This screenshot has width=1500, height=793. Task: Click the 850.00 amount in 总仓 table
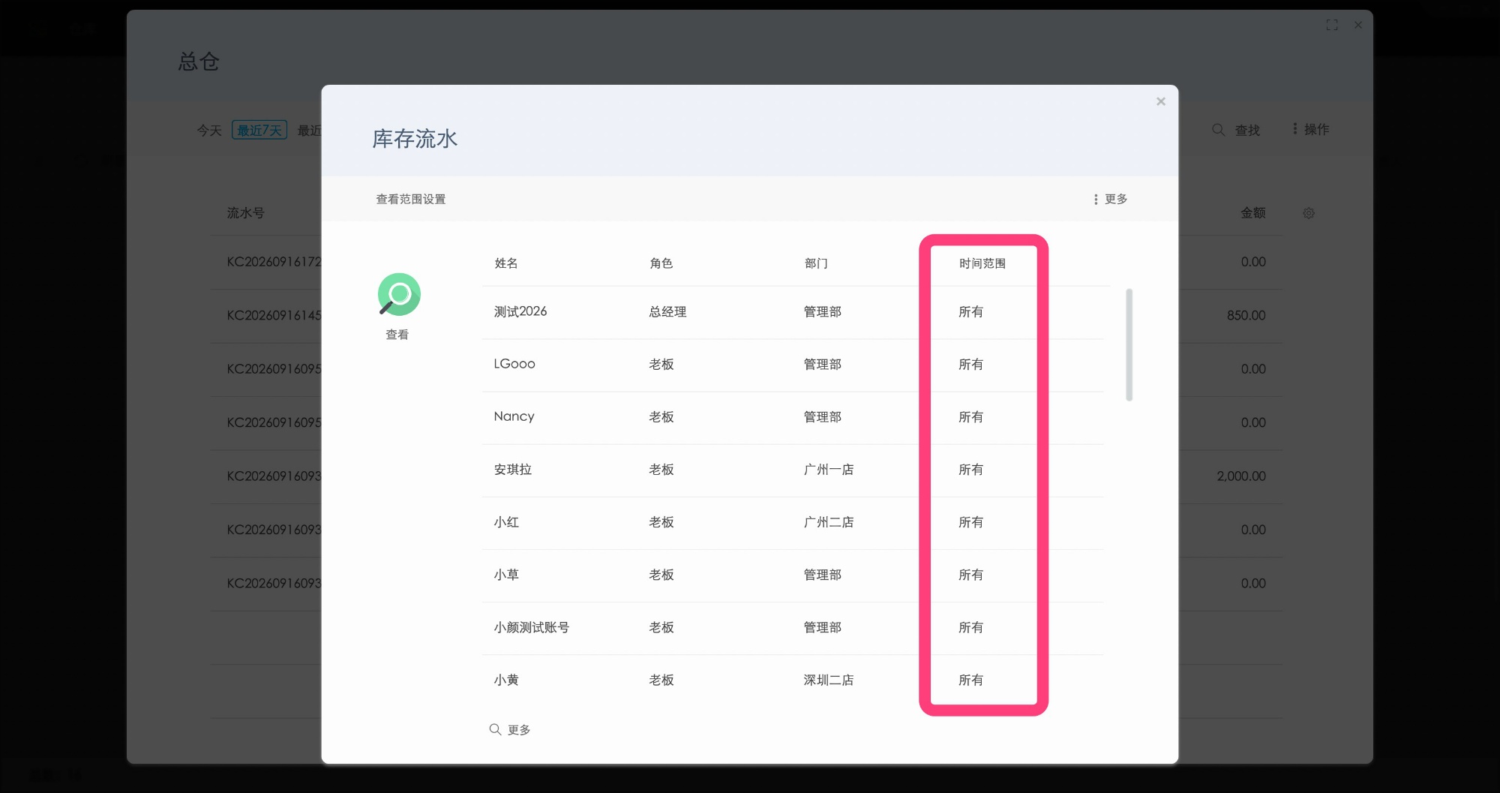coord(1246,315)
